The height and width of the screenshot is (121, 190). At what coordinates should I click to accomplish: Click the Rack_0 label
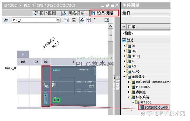pyautogui.click(x=11, y=68)
